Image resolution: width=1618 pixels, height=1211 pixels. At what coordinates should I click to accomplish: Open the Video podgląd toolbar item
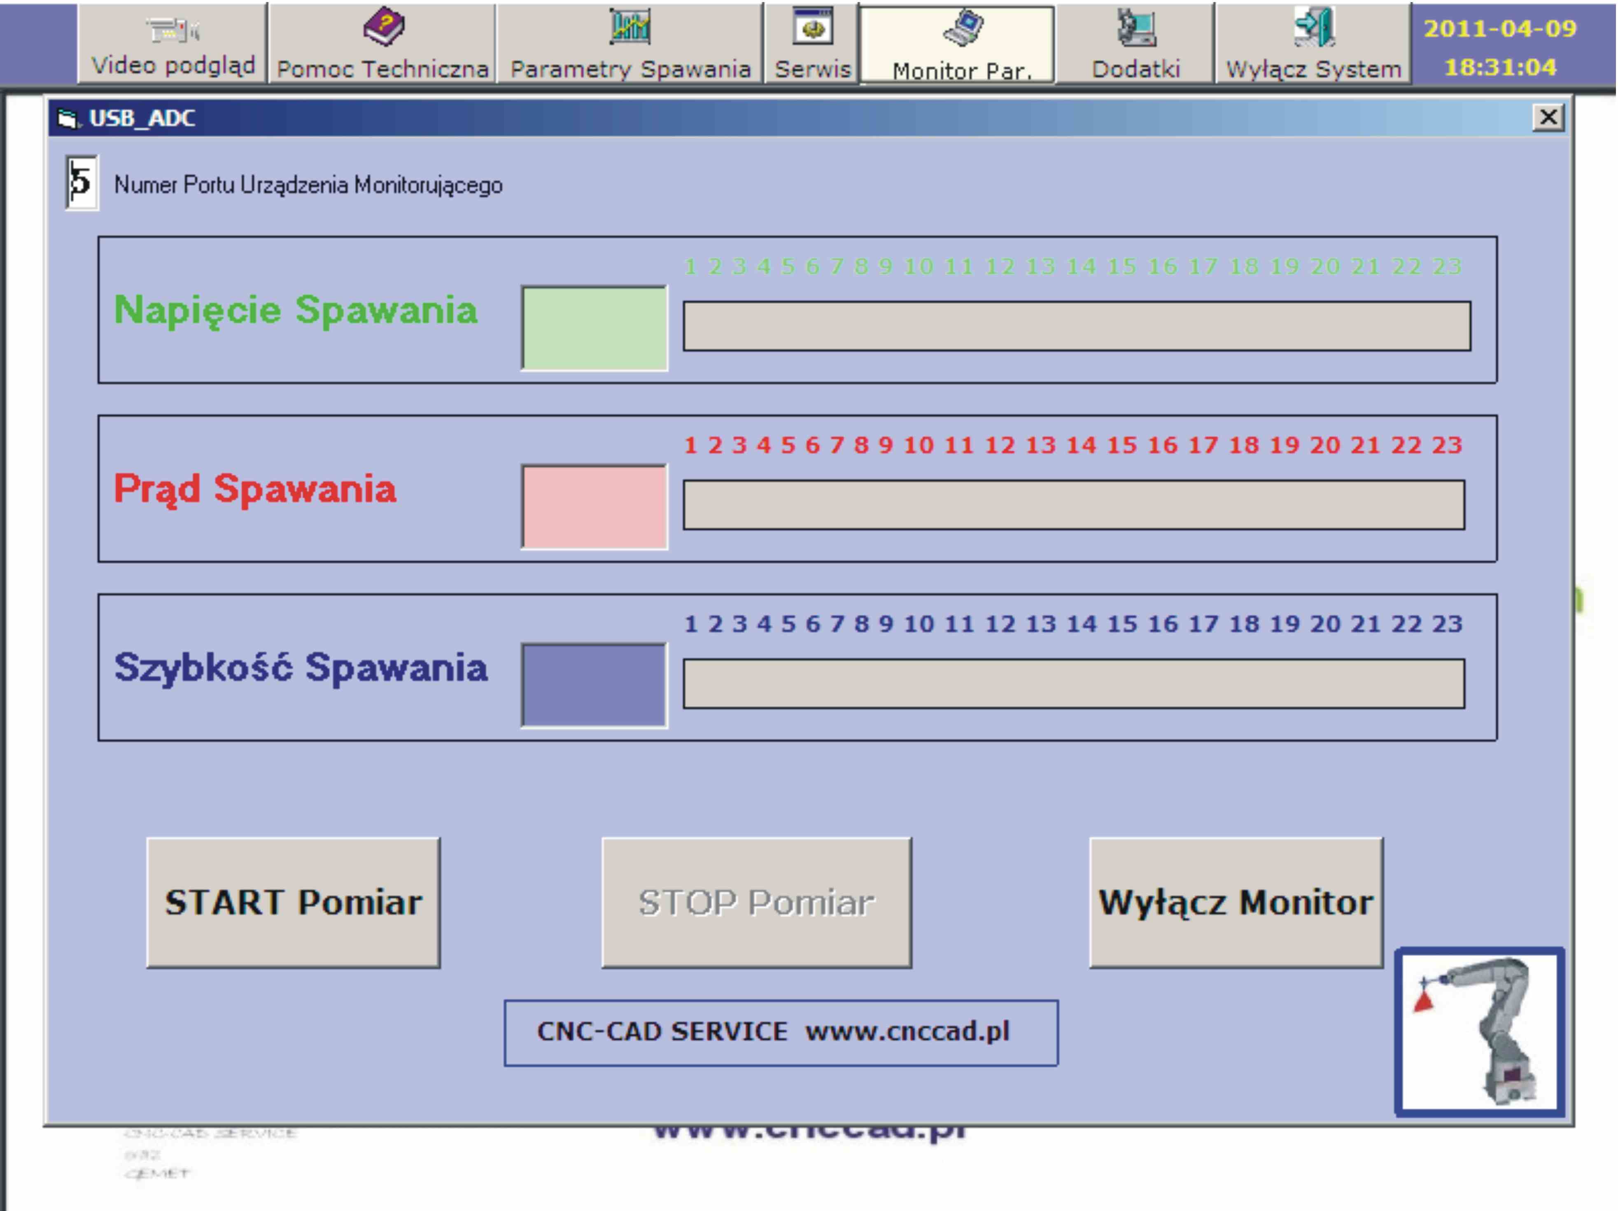tap(173, 44)
